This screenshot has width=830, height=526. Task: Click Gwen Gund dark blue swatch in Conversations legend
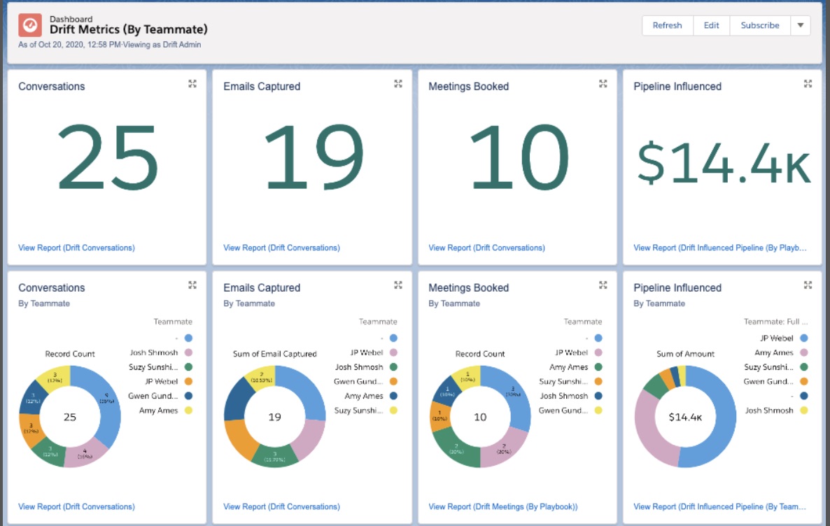pos(188,396)
